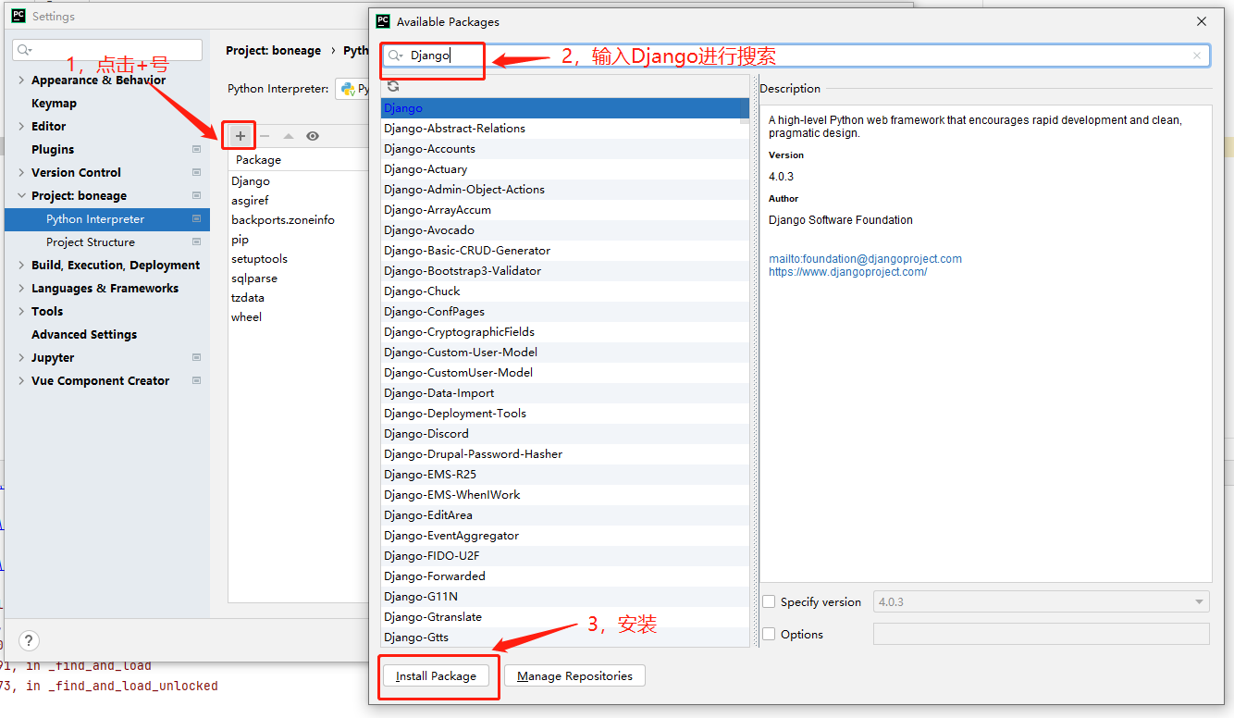Click the marker icon next to Version Control
This screenshot has width=1234, height=718.
click(196, 172)
